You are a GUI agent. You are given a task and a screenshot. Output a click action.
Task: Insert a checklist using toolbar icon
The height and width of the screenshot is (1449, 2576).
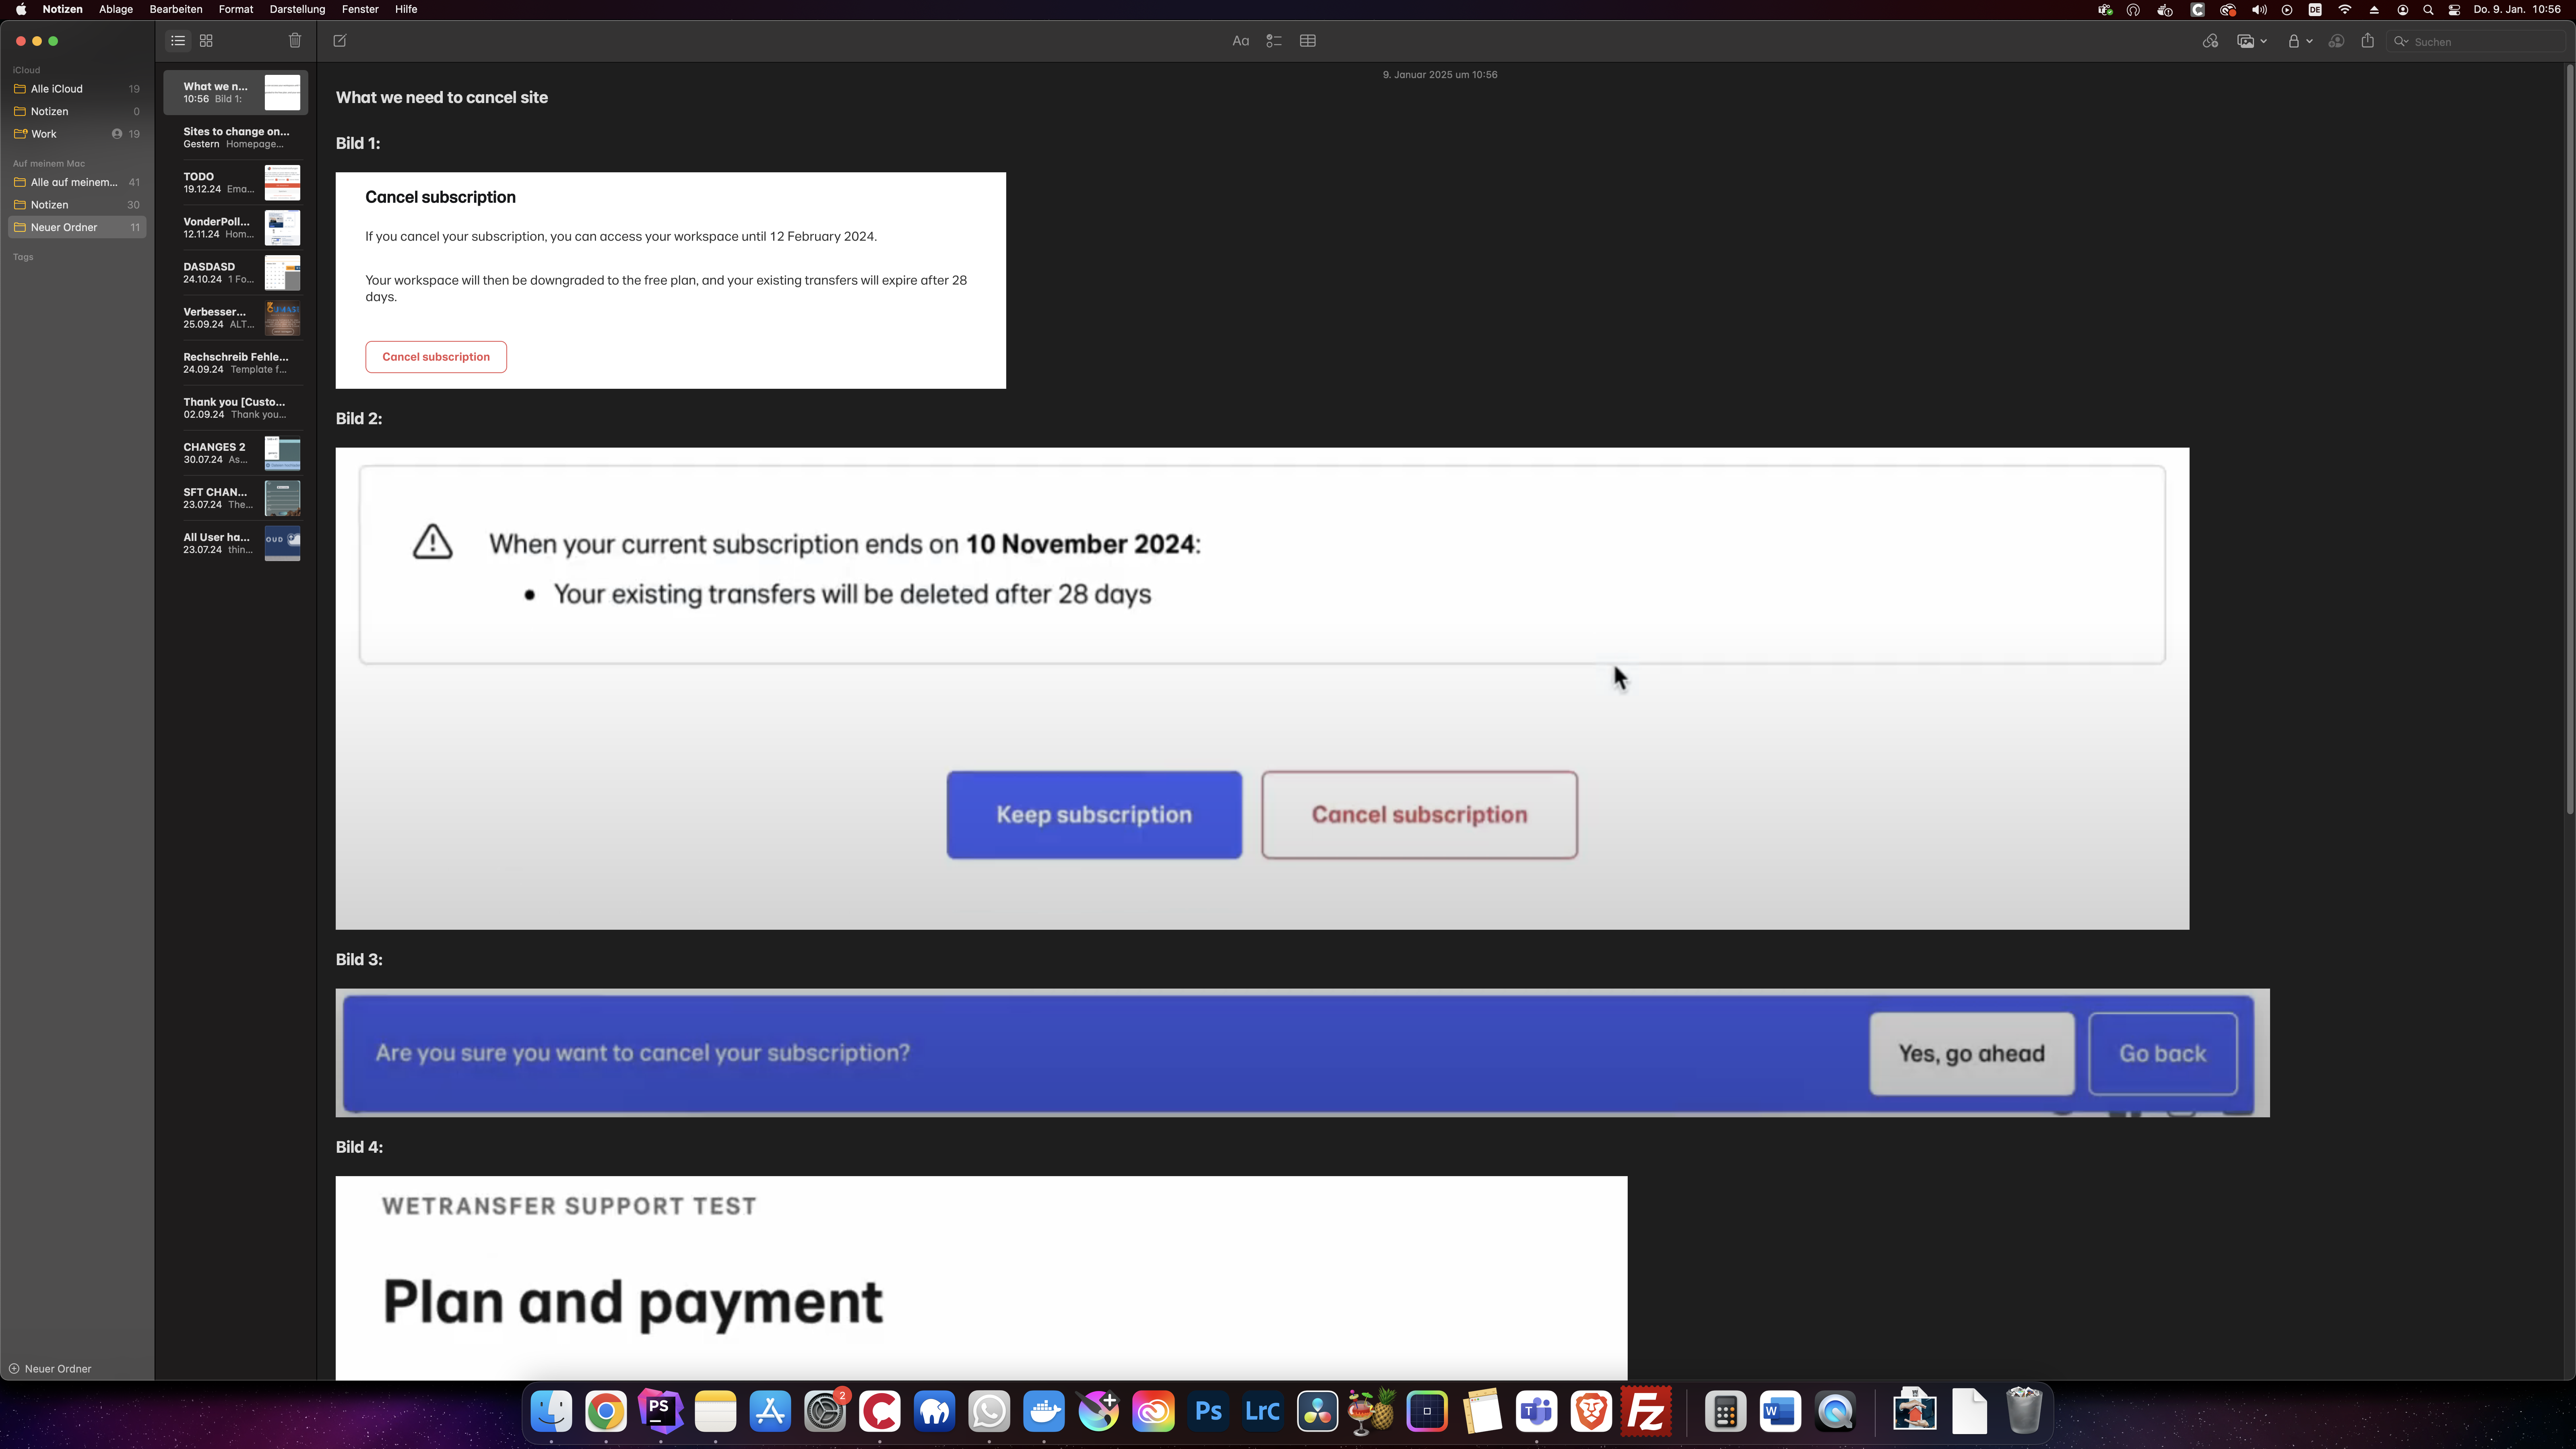[x=1274, y=41]
